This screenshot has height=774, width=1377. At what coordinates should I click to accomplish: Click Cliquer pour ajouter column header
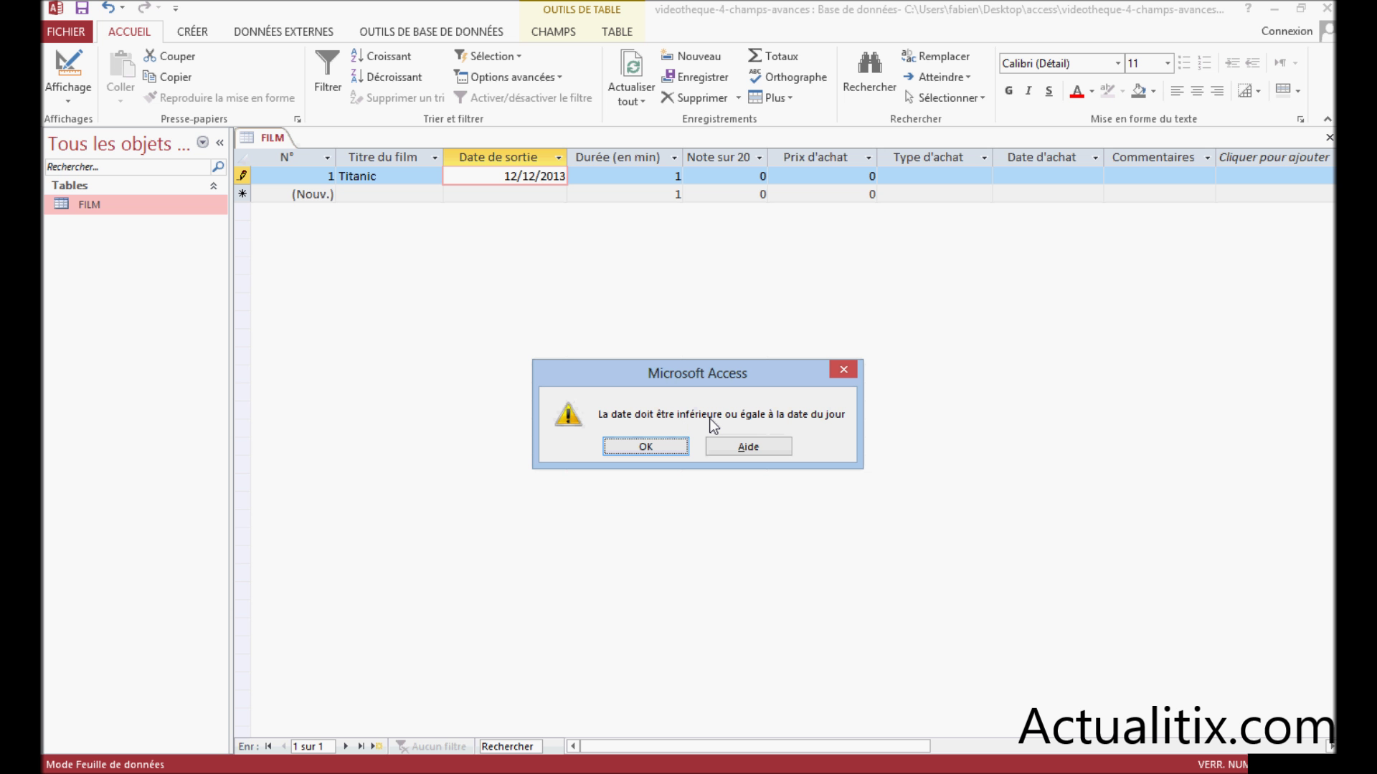(1274, 158)
